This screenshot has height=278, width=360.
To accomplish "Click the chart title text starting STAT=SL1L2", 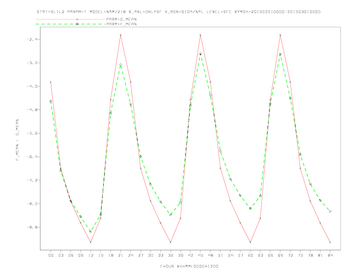I will 179,12.
